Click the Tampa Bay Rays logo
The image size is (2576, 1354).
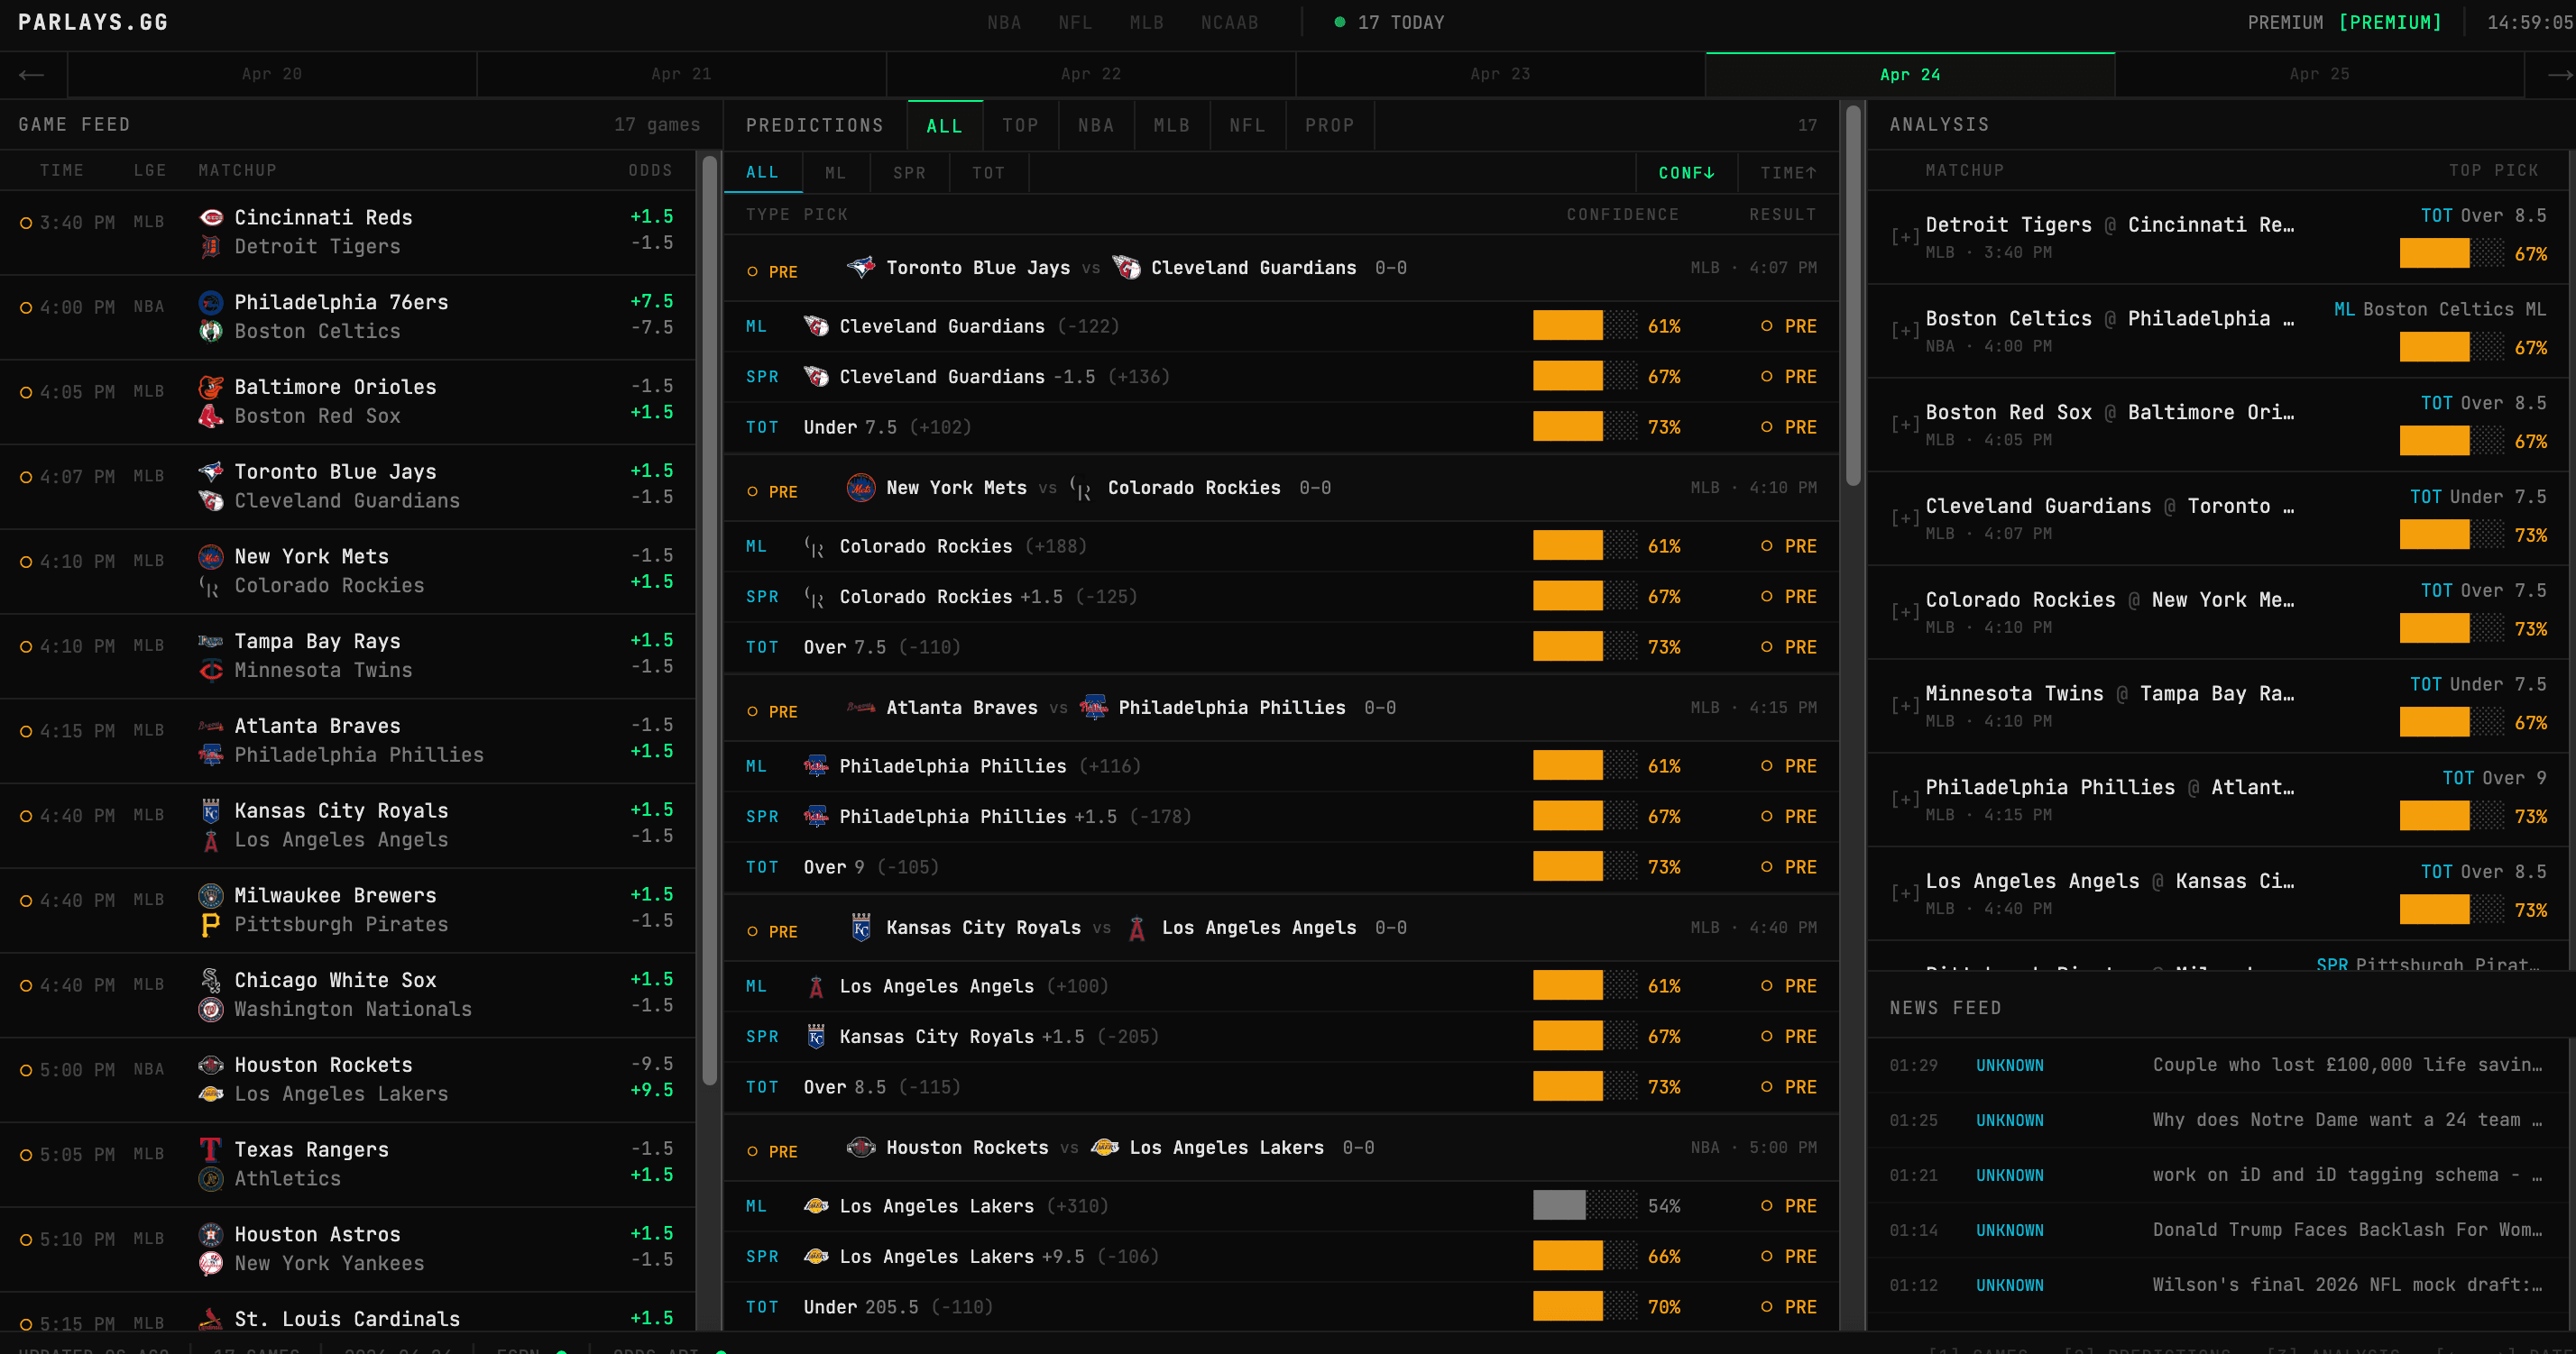pyautogui.click(x=210, y=642)
